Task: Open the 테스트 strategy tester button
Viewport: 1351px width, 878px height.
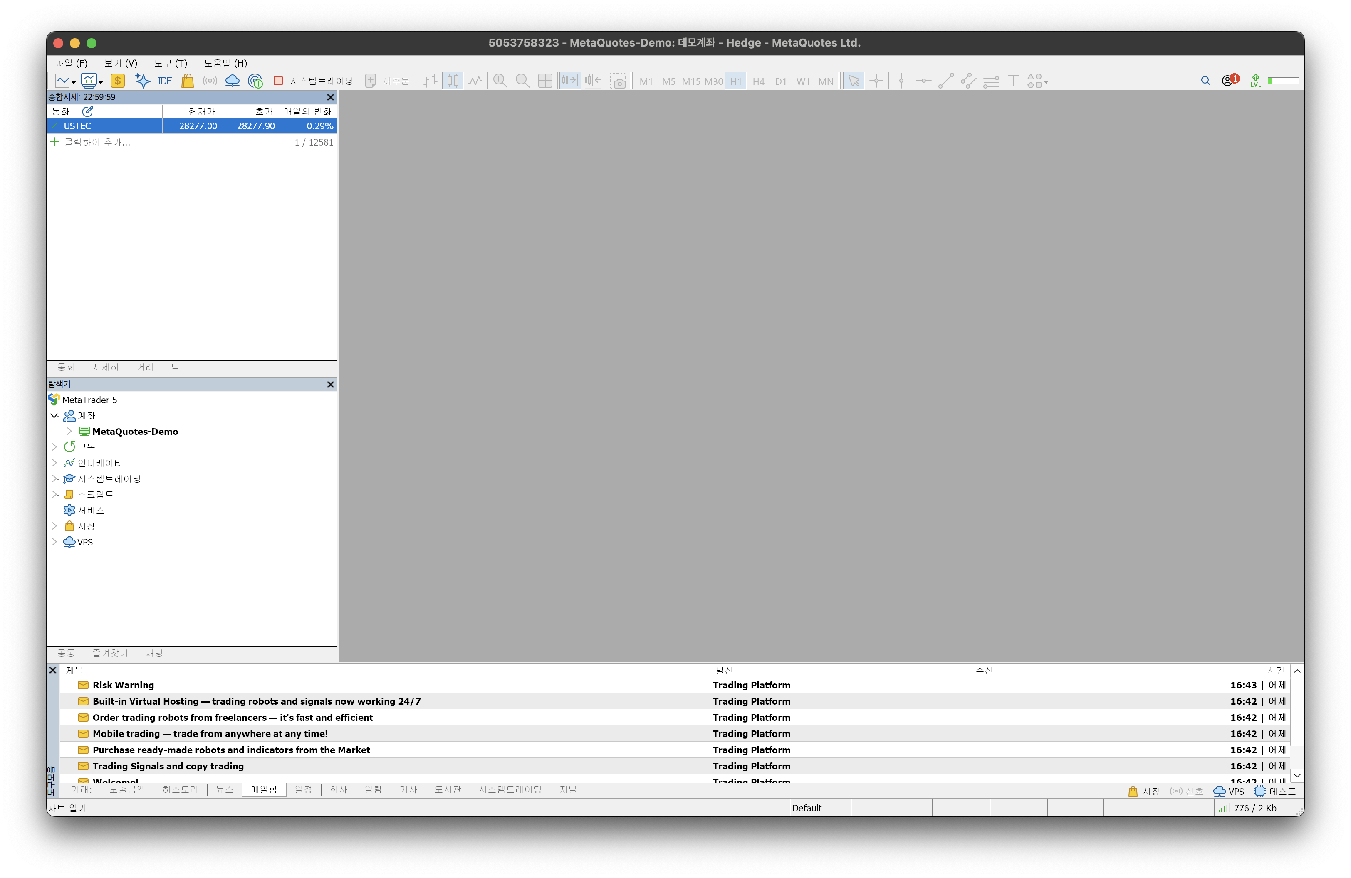Action: point(1275,791)
